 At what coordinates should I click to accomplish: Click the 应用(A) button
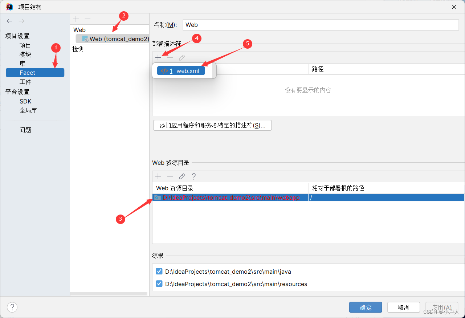441,307
